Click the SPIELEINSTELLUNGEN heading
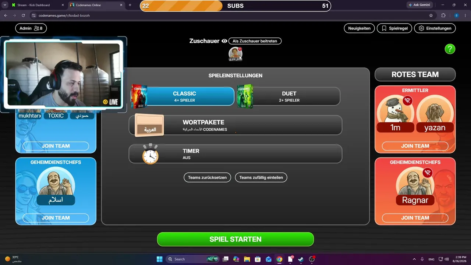This screenshot has width=471, height=265. (x=235, y=75)
